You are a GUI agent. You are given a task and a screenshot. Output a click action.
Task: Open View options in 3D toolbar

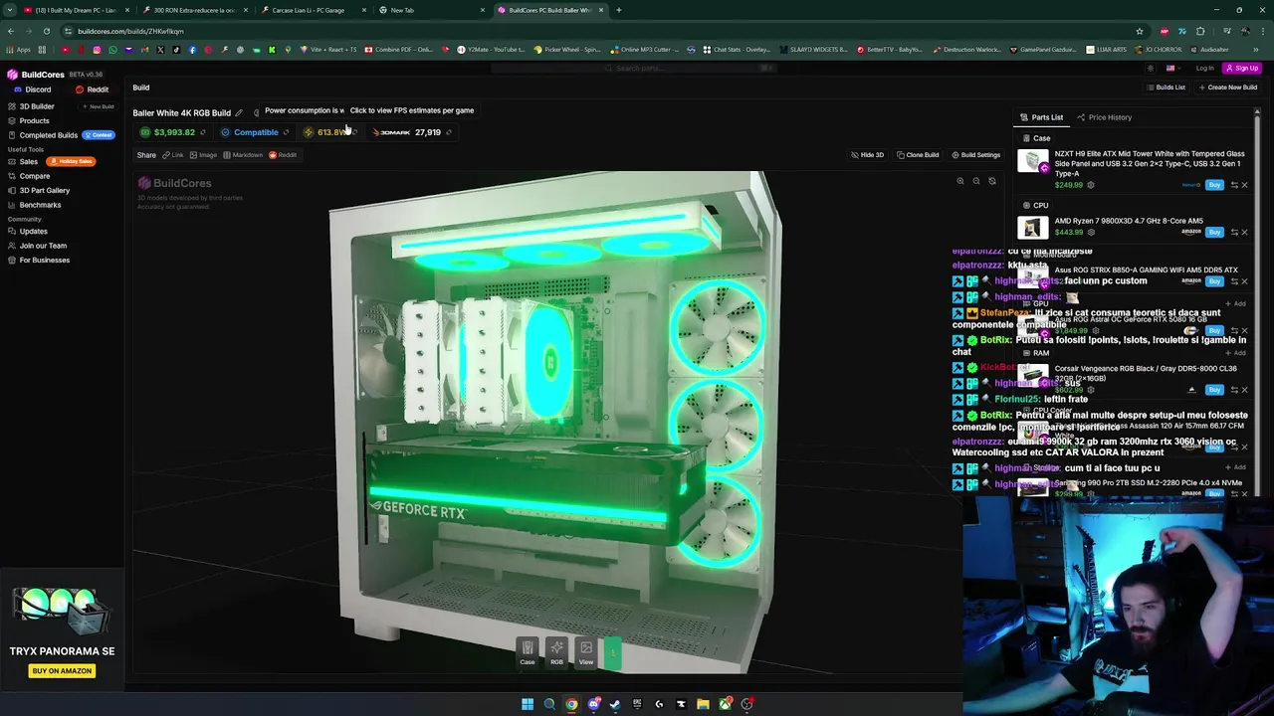click(586, 652)
